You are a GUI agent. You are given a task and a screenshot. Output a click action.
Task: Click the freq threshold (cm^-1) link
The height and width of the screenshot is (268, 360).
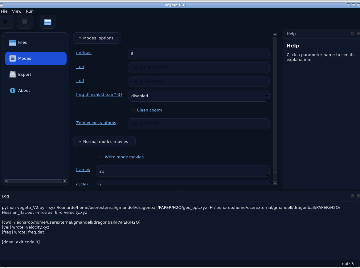click(x=99, y=94)
